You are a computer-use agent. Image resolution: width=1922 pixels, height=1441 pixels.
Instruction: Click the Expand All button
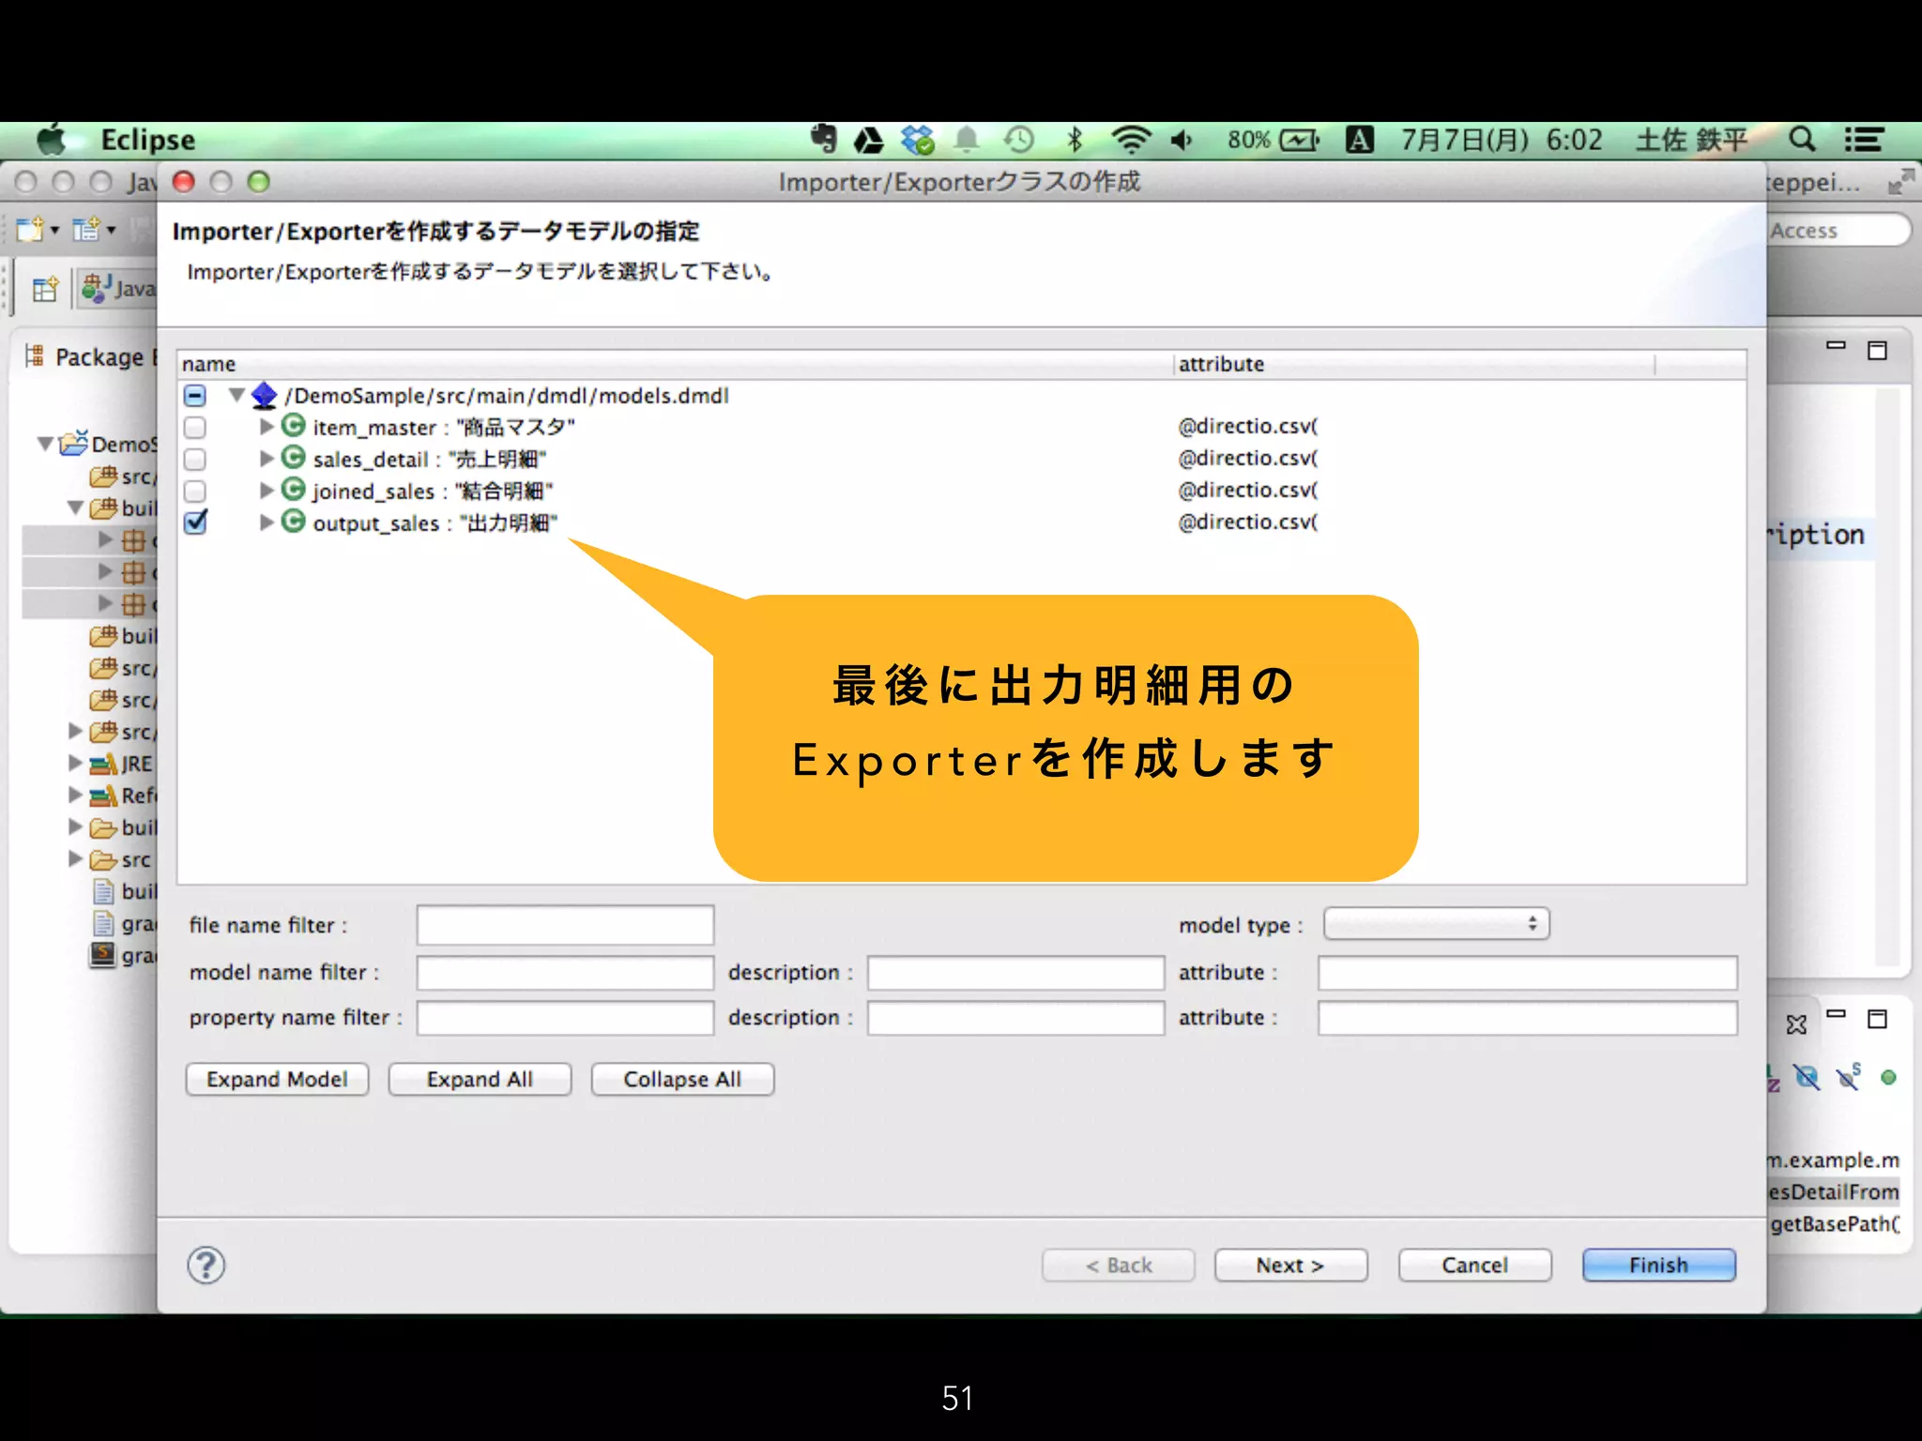[x=480, y=1079]
